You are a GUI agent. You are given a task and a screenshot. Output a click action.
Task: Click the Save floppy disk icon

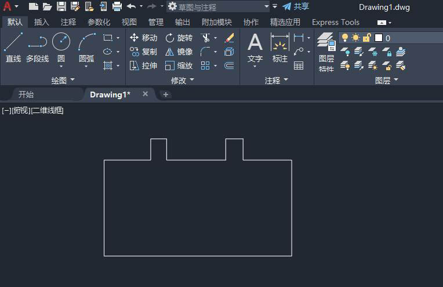click(61, 6)
